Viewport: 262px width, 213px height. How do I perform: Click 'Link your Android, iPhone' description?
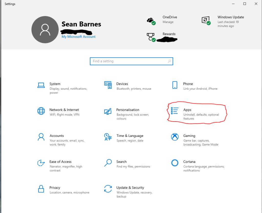tap(200, 89)
